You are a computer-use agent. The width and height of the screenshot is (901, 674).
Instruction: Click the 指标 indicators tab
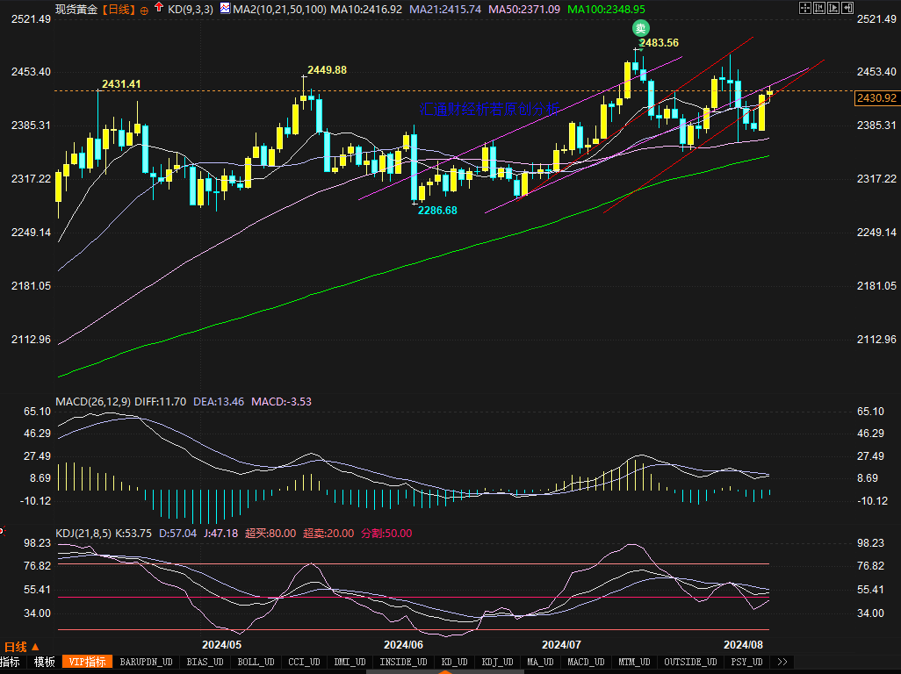[11, 662]
